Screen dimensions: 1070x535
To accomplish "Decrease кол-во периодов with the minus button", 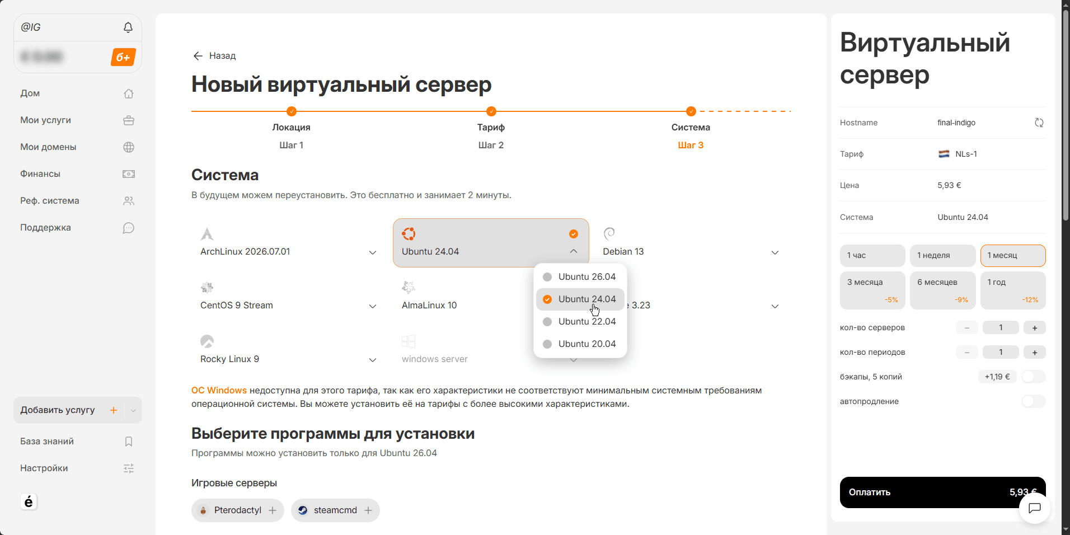I will [967, 353].
